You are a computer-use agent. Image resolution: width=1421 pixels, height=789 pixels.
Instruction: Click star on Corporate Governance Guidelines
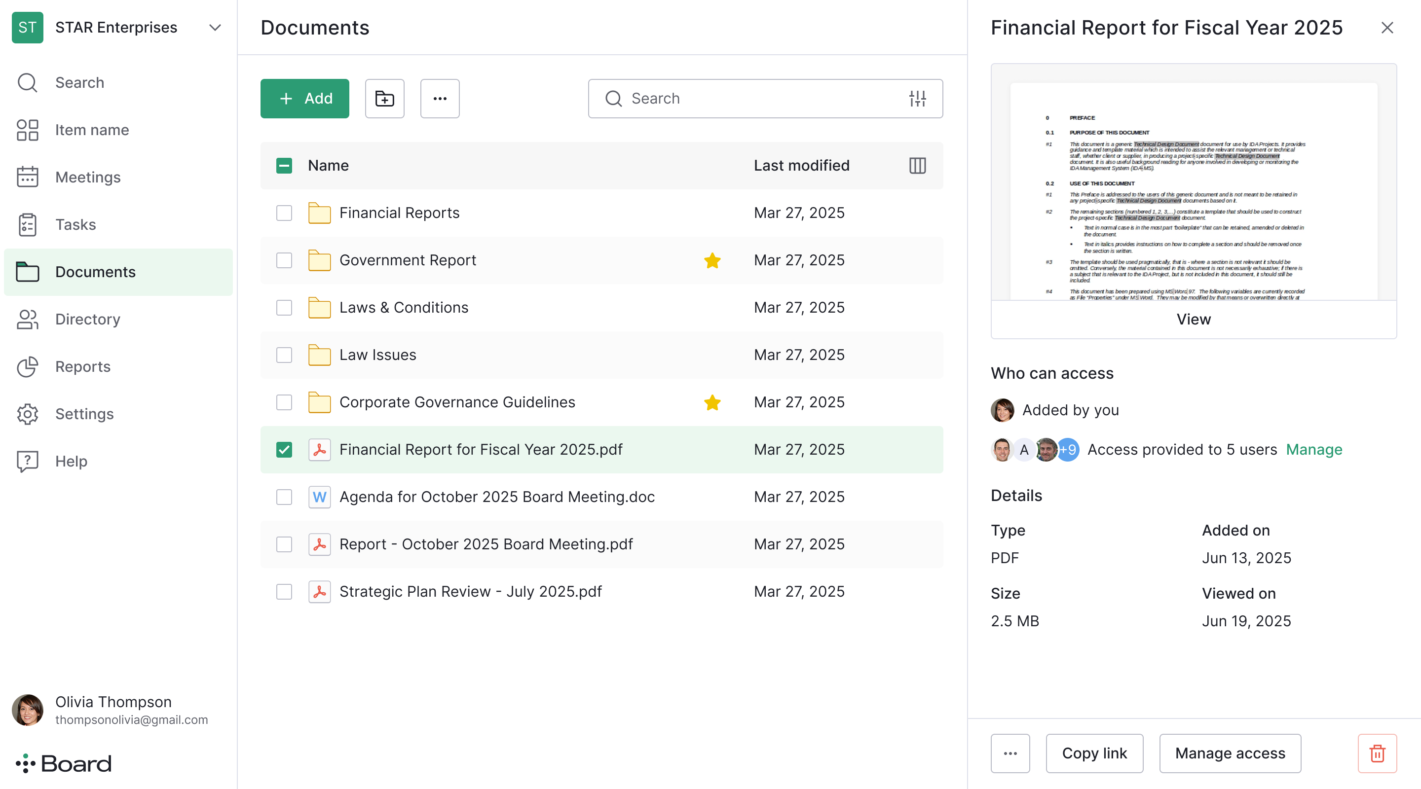pos(712,402)
